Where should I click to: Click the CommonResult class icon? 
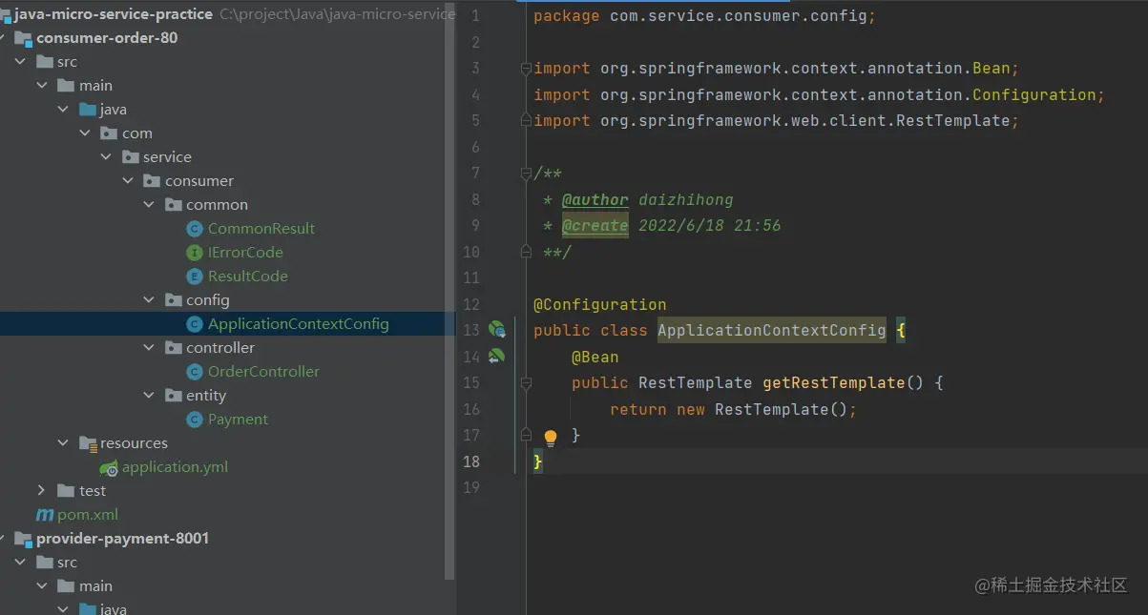[x=195, y=229]
